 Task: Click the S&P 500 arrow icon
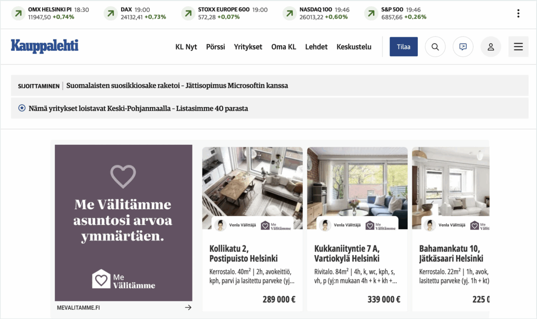pyautogui.click(x=371, y=13)
